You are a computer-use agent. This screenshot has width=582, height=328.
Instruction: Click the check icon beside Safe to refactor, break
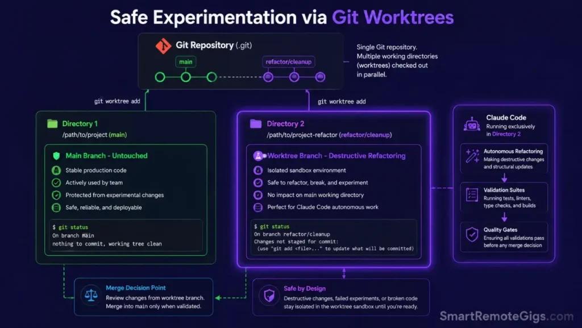coord(258,182)
